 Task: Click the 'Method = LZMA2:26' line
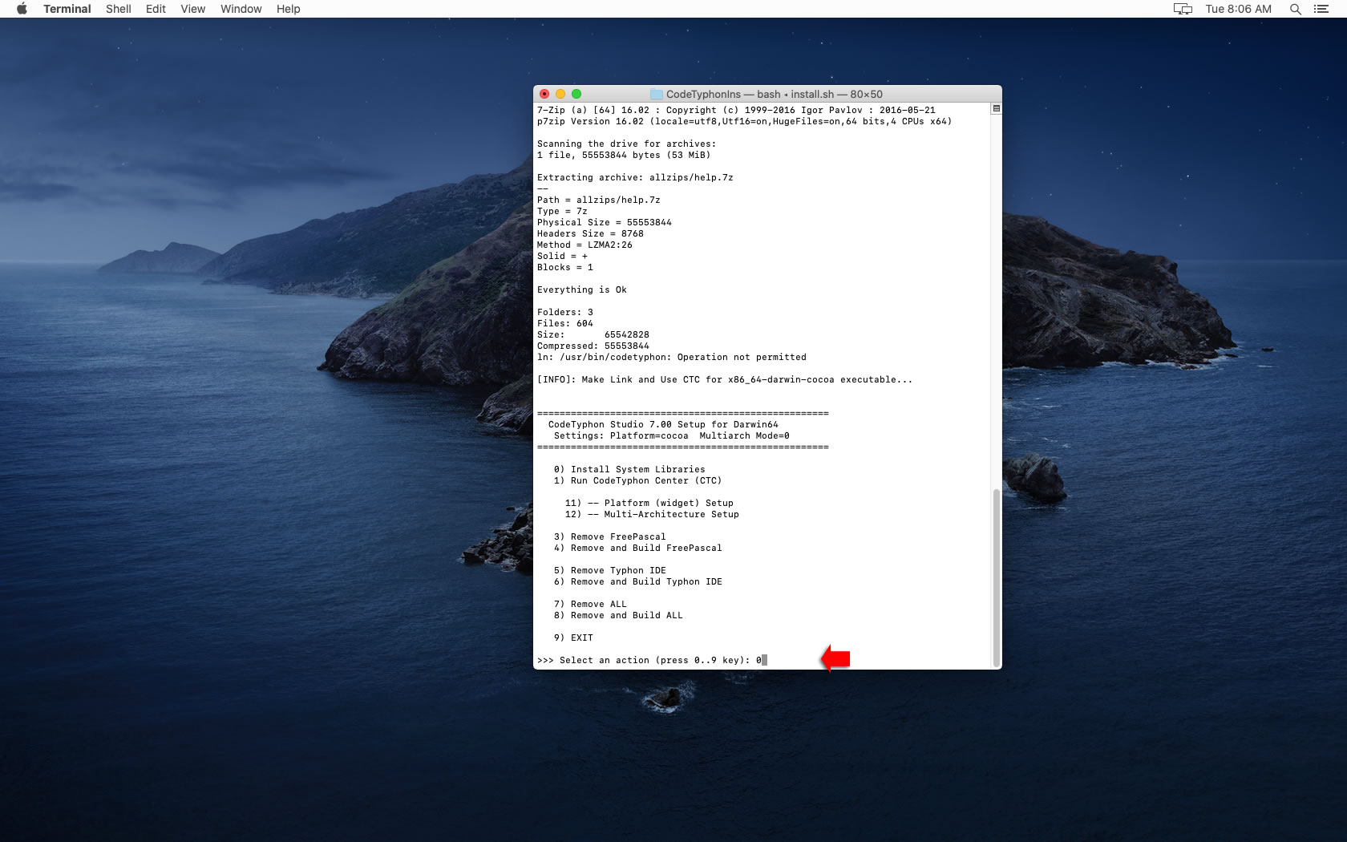[x=585, y=245]
